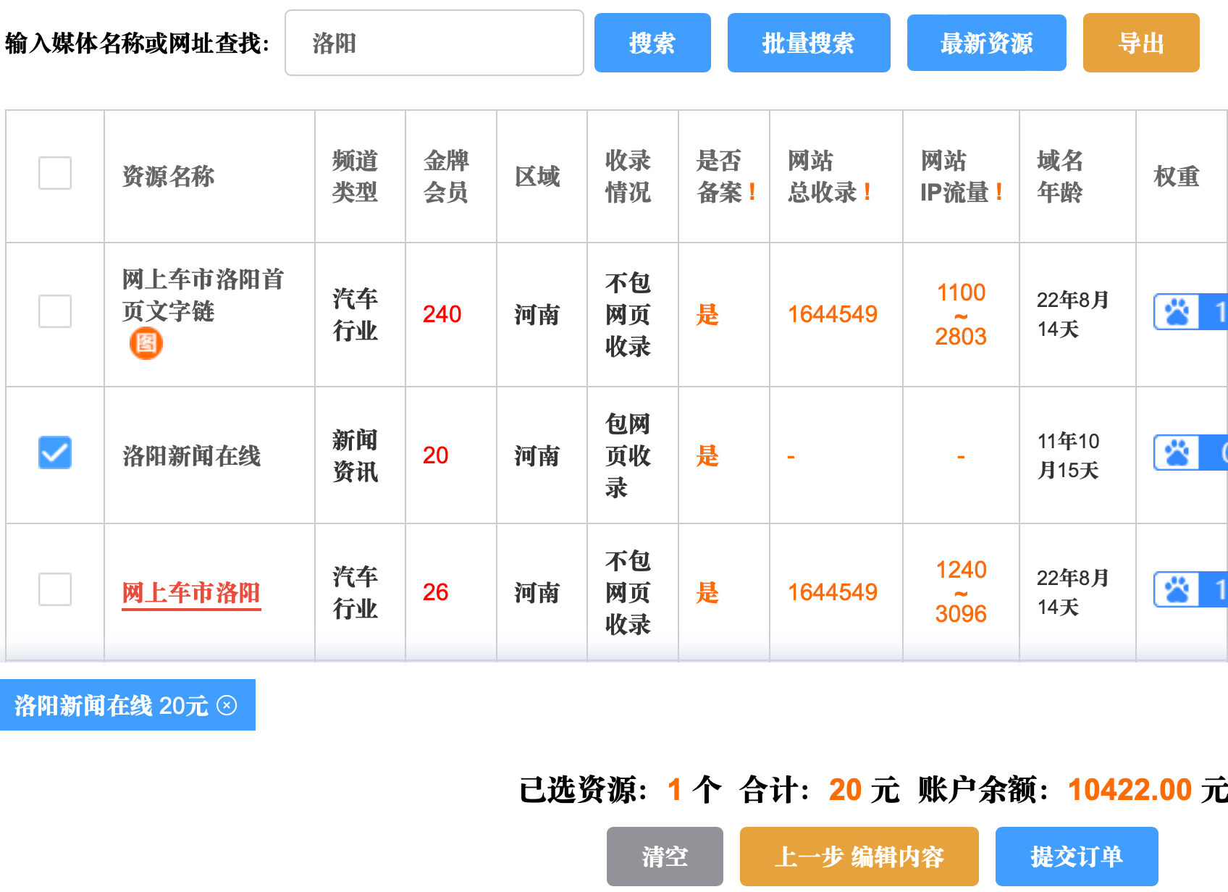The image size is (1228, 892).
Task: Click the exclamation mark beside 网站IP流量
Action: coord(999,193)
